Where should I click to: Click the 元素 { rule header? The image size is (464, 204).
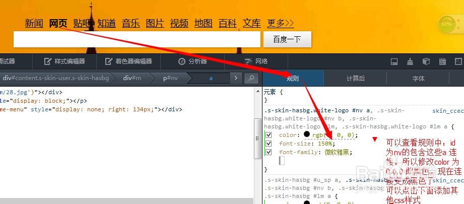pyautogui.click(x=273, y=92)
